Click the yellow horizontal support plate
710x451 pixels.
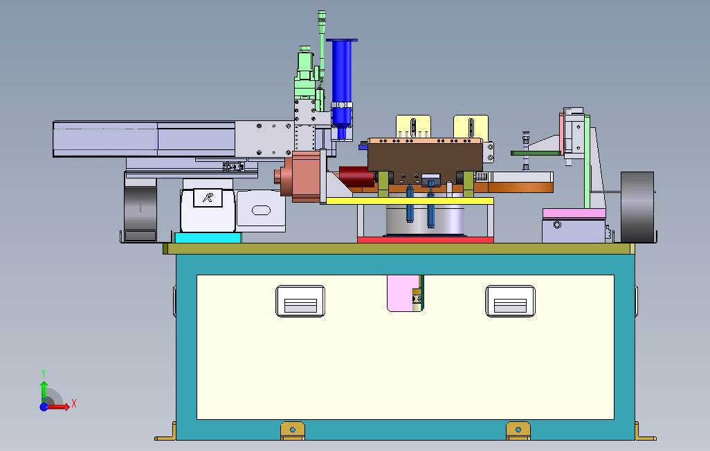click(410, 201)
